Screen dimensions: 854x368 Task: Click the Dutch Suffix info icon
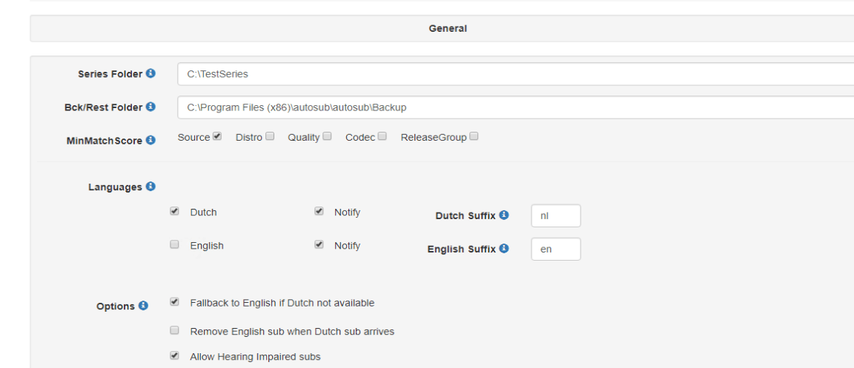(504, 215)
